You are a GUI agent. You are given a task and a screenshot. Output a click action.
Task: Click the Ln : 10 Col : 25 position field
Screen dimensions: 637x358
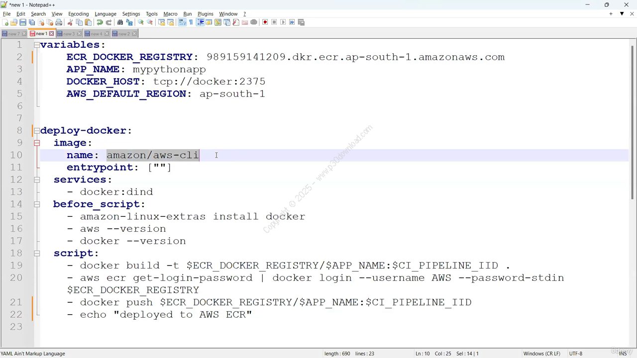[x=433, y=354]
